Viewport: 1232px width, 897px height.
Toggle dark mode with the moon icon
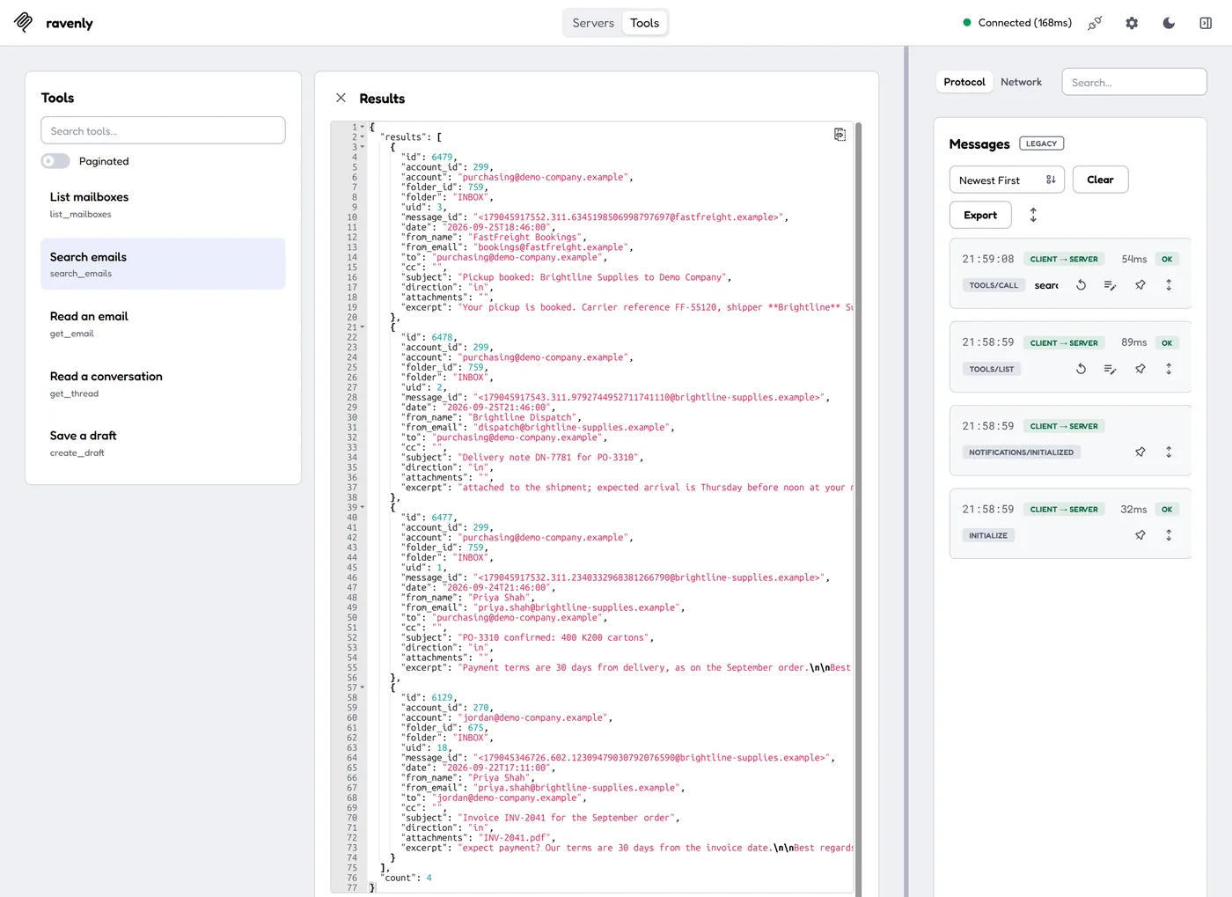(1169, 23)
